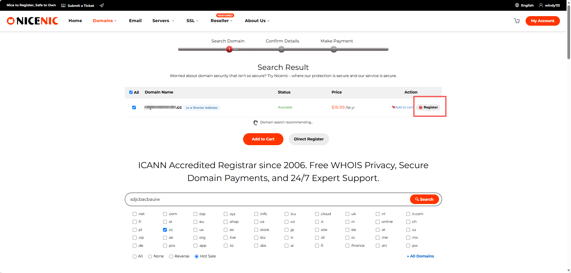Click the Add to cart link in row
The width and height of the screenshot is (571, 273).
[403, 108]
